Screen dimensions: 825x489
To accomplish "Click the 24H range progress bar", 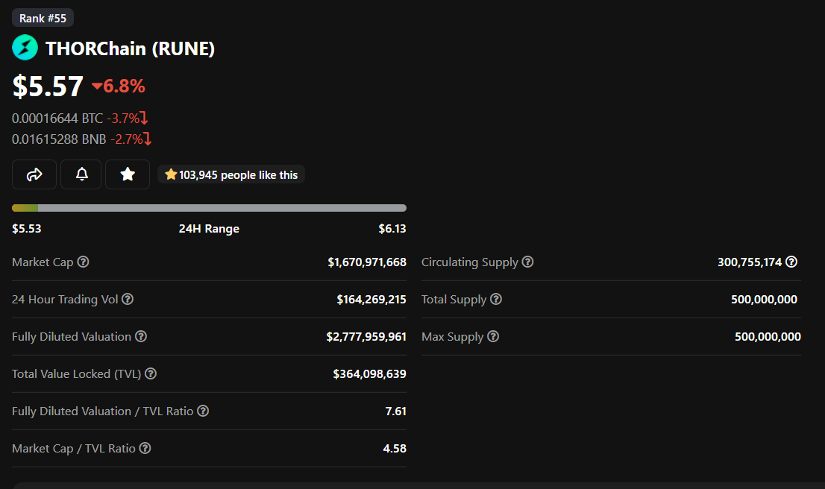I will click(x=209, y=208).
